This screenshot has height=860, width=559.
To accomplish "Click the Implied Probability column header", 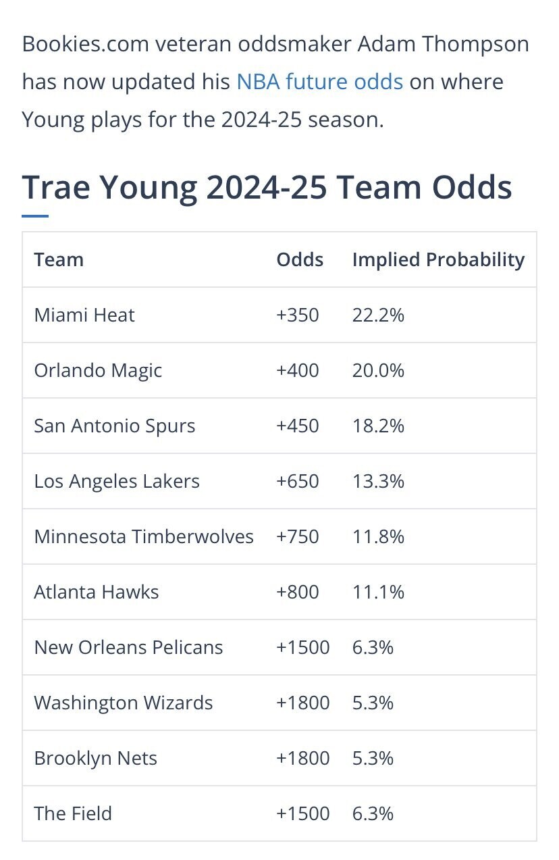I will coord(438,260).
